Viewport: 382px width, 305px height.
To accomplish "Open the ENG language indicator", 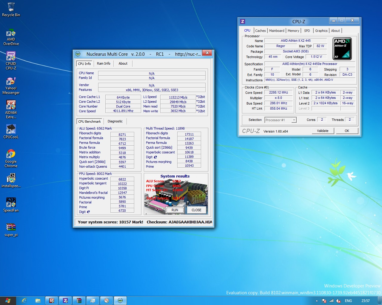I will point(348,301).
